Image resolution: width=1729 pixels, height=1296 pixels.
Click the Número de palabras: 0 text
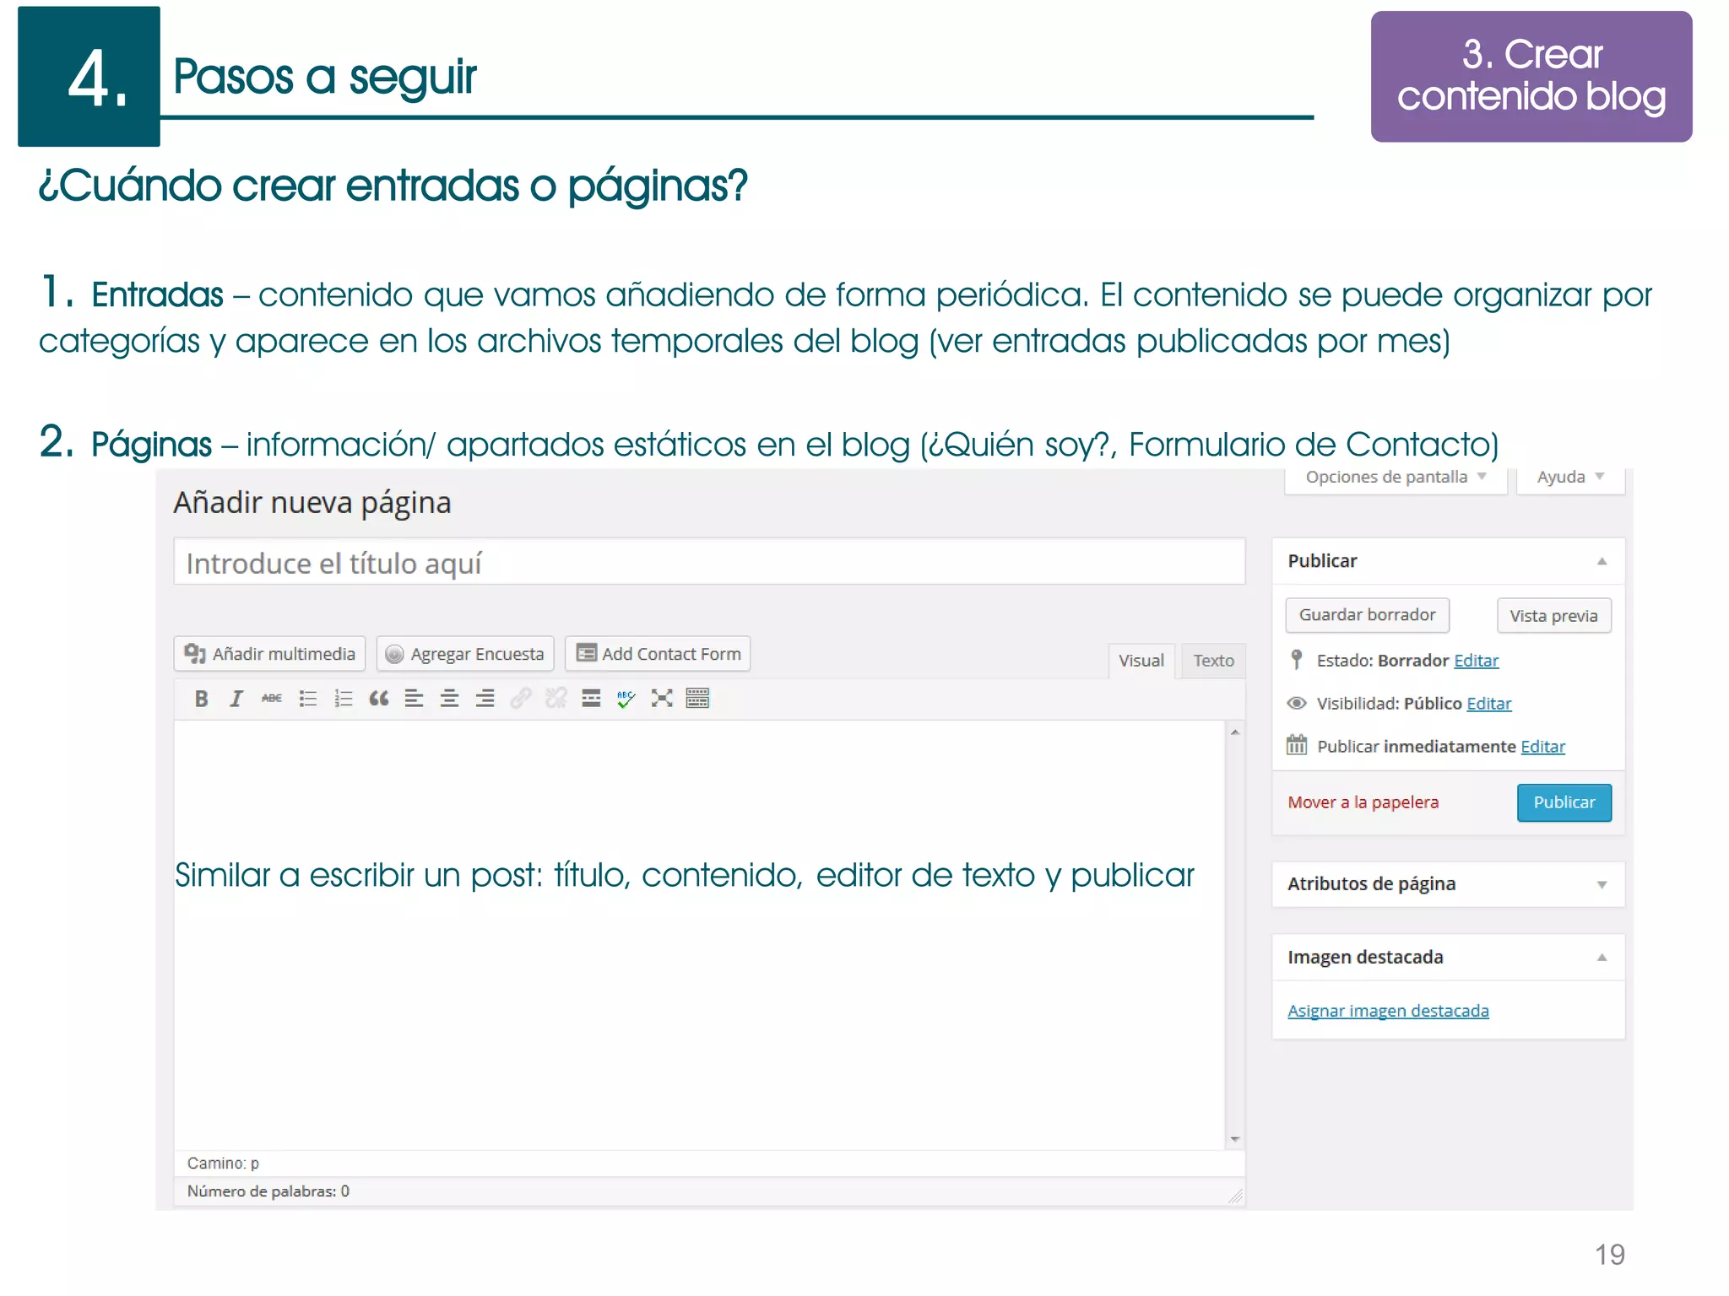coord(268,1191)
